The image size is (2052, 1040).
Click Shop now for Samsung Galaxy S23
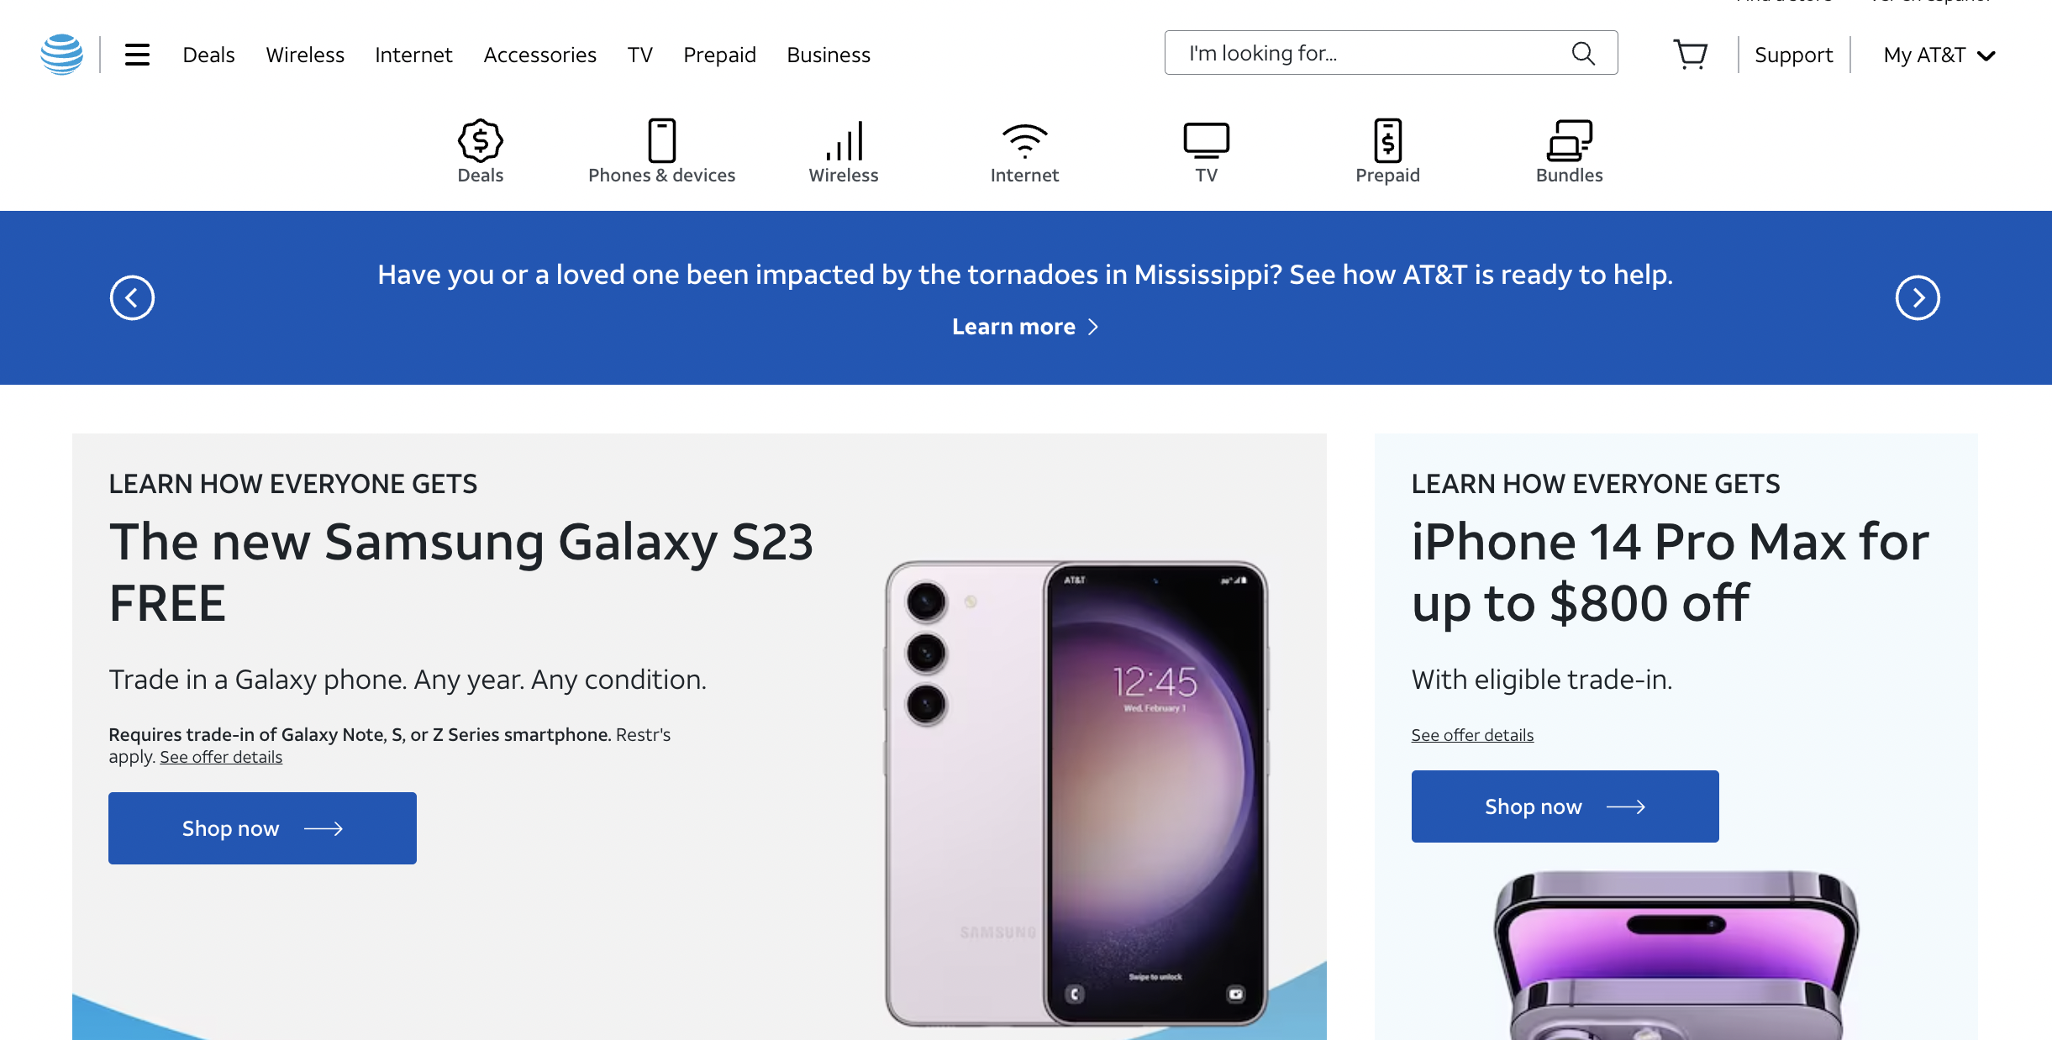click(x=263, y=827)
